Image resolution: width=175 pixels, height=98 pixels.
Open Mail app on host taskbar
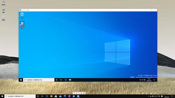(60, 96)
